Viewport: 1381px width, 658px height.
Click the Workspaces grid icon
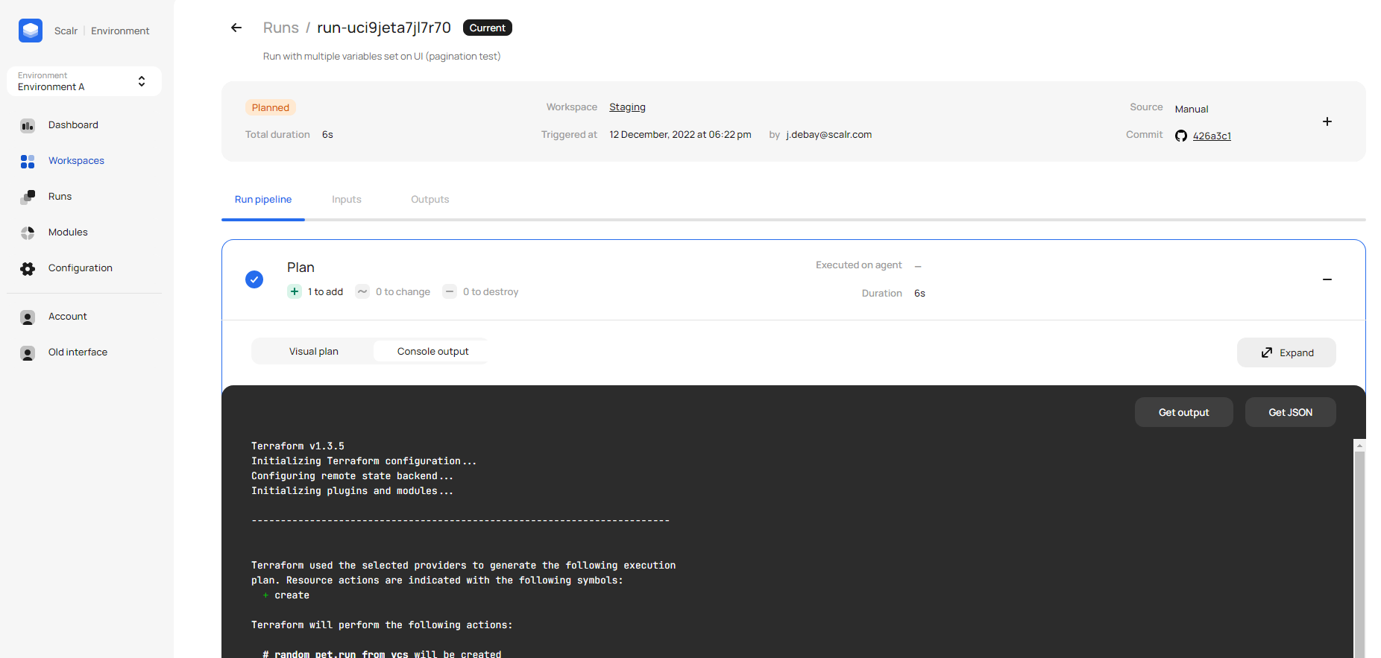point(28,161)
